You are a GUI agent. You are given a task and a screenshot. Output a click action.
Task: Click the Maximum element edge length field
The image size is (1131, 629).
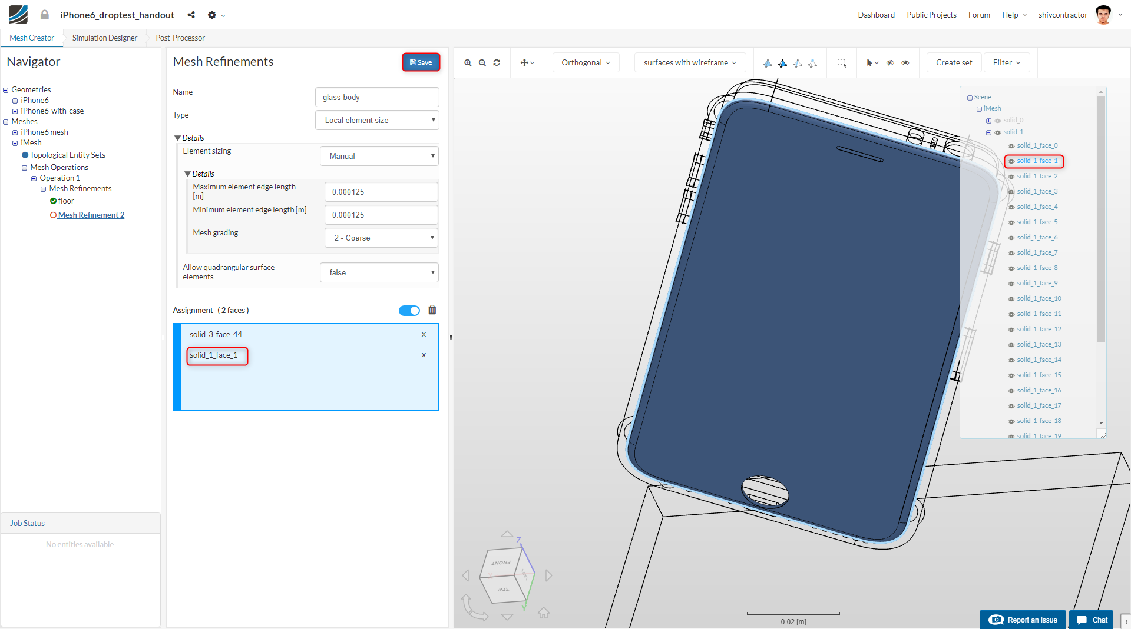[x=381, y=192]
